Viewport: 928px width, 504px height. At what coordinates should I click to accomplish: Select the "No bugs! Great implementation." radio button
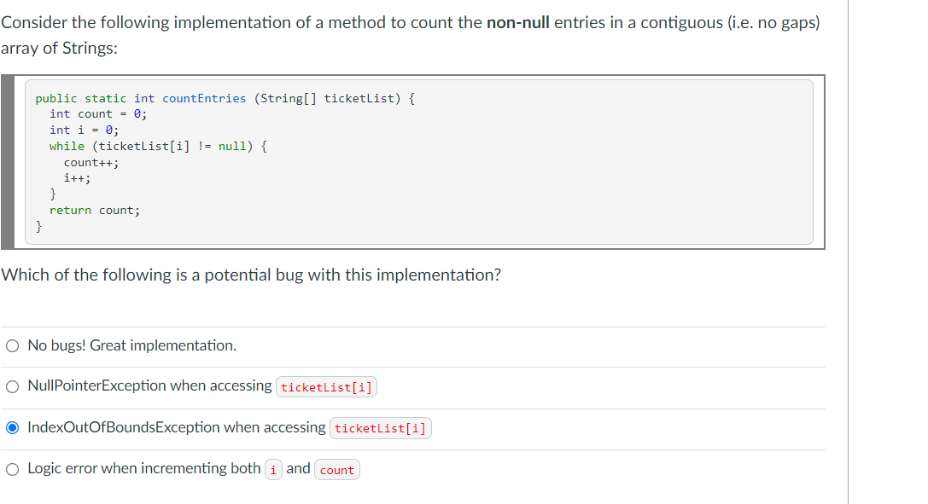13,345
